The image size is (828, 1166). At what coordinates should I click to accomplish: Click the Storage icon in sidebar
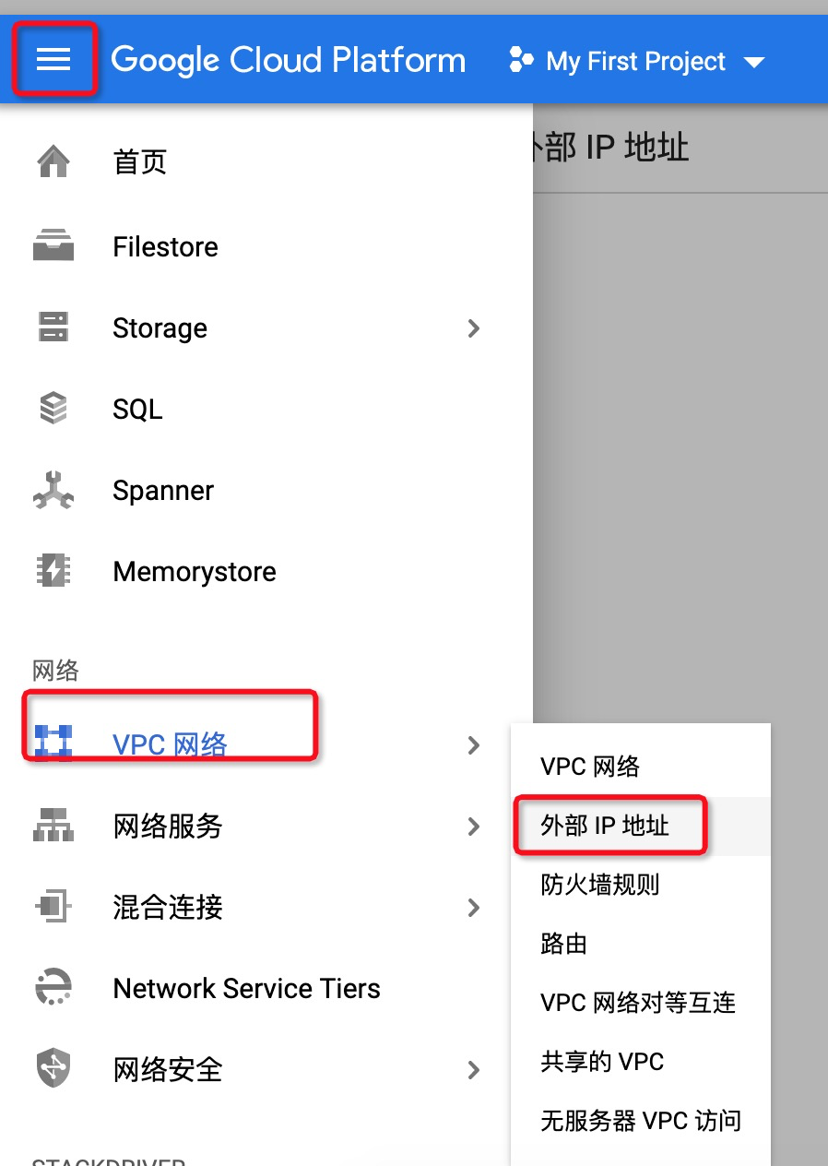click(x=53, y=327)
